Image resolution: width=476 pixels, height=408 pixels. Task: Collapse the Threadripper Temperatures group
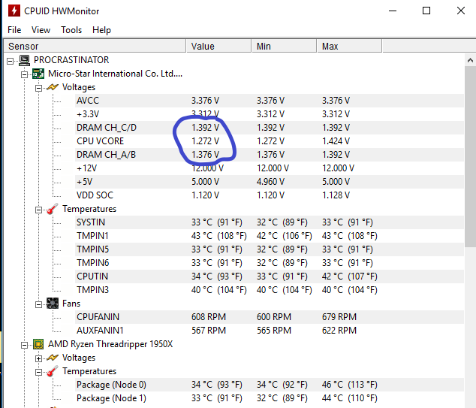pos(38,372)
